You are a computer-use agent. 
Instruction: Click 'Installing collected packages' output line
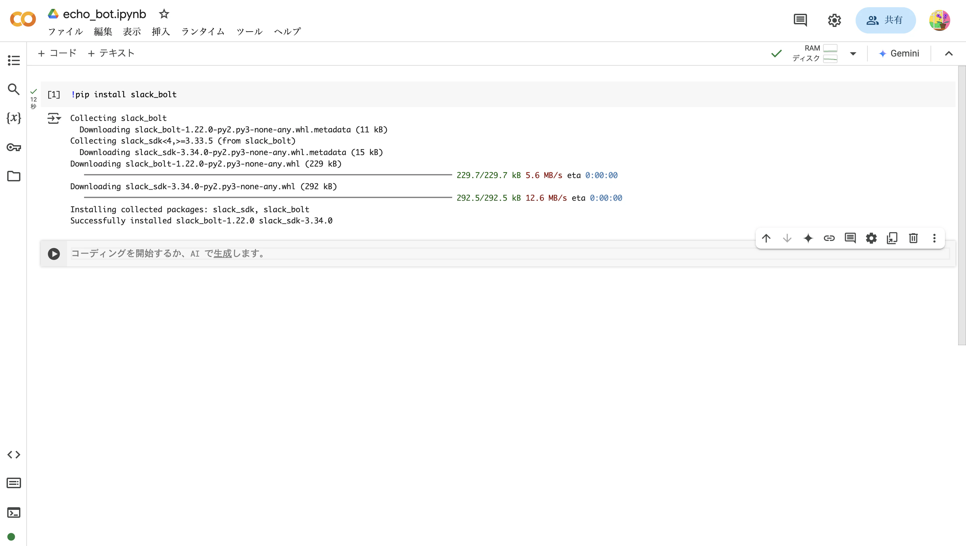pyautogui.click(x=190, y=210)
